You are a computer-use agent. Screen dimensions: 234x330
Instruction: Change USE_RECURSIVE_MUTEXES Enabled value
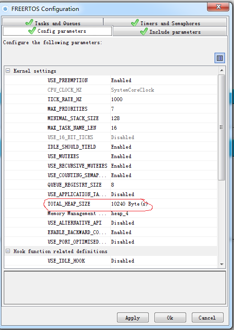coord(121,166)
